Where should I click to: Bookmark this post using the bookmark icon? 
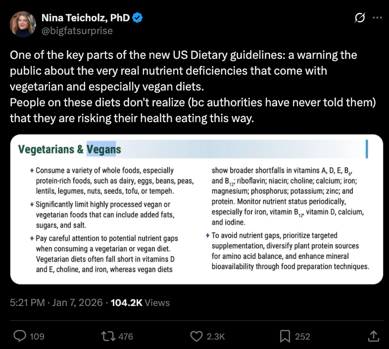pyautogui.click(x=285, y=336)
